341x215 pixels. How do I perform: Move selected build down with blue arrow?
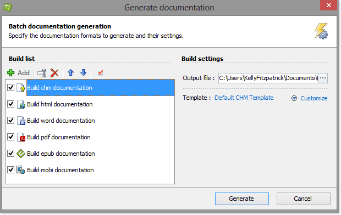pyautogui.click(x=83, y=73)
